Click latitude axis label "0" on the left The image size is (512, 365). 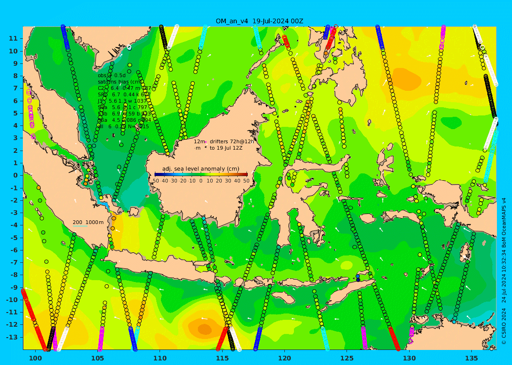coord(16,175)
